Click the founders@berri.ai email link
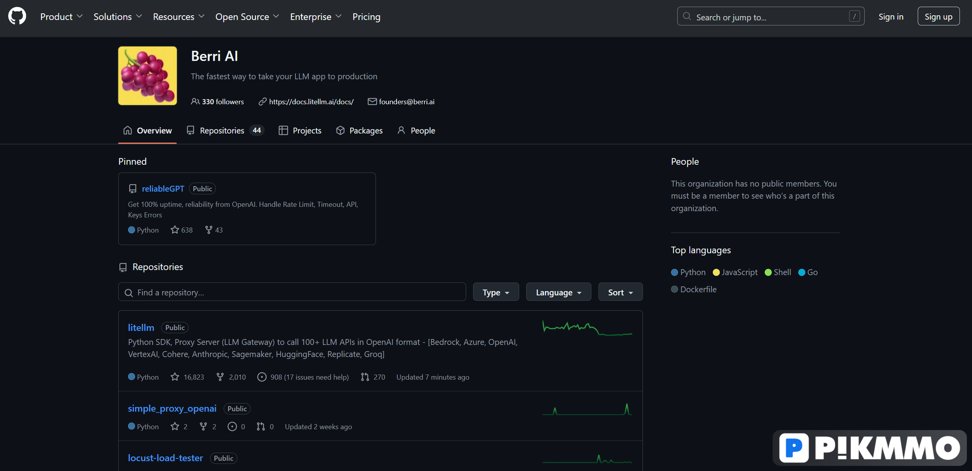Viewport: 972px width, 471px height. point(407,102)
